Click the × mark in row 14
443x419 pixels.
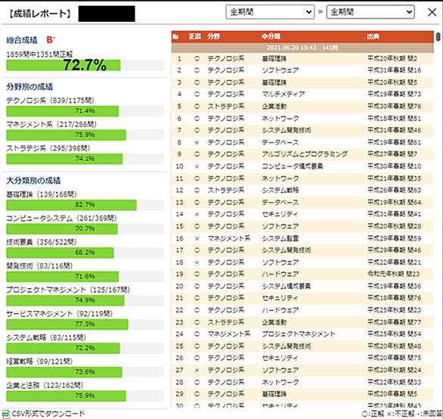pyautogui.click(x=197, y=214)
